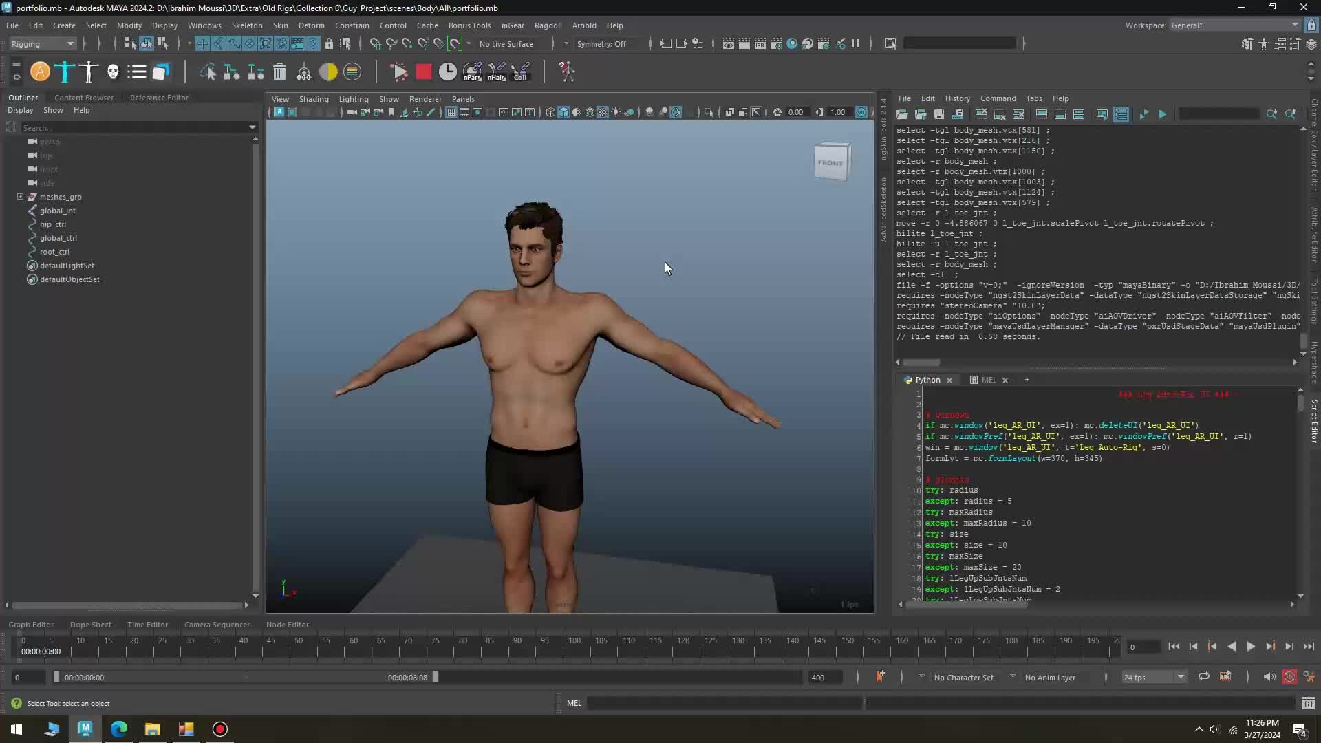Click the orange circle A shelf icon
Viewport: 1321px width, 743px height.
click(x=40, y=72)
